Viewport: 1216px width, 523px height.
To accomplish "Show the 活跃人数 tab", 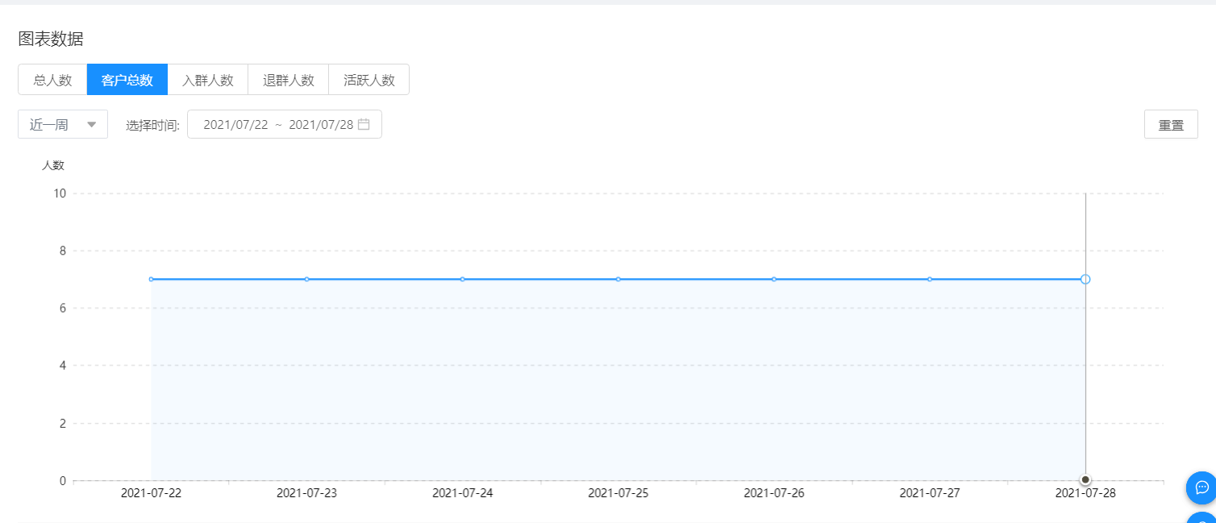I will tap(369, 80).
